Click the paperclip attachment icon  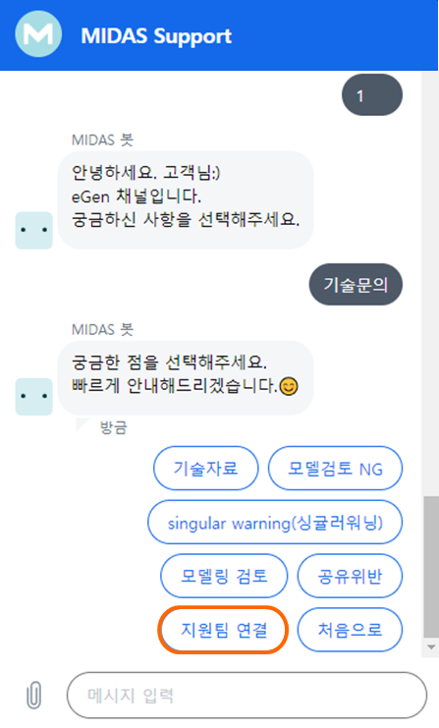33,695
